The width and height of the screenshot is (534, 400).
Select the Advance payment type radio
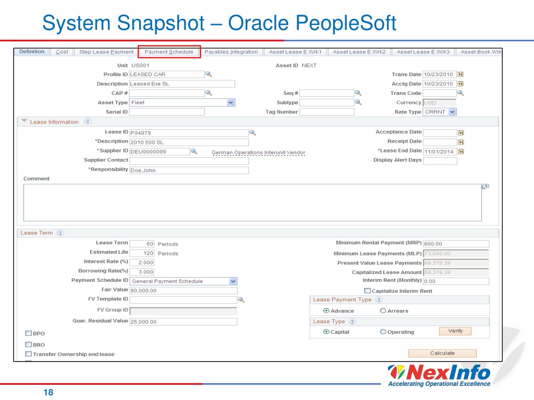tap(326, 310)
